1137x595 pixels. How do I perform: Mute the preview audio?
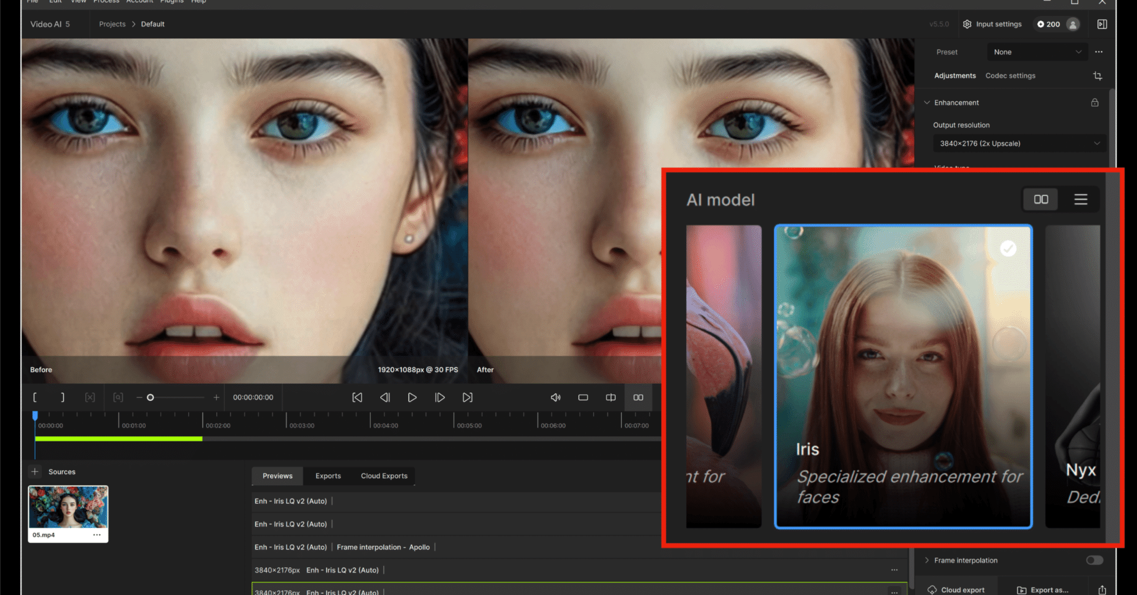pos(555,398)
